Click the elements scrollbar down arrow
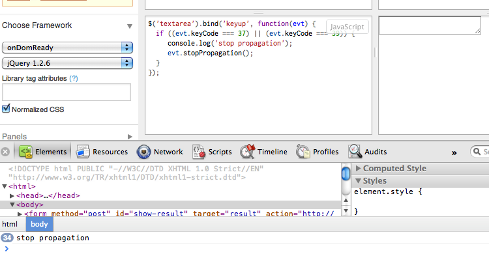Screen dimensions: 489x267 [x=346, y=211]
